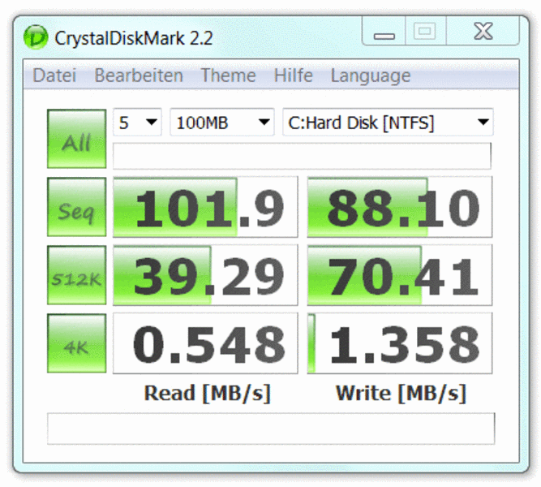The width and height of the screenshot is (541, 487).
Task: Click the Write [MB/s] column label
Action: (401, 393)
